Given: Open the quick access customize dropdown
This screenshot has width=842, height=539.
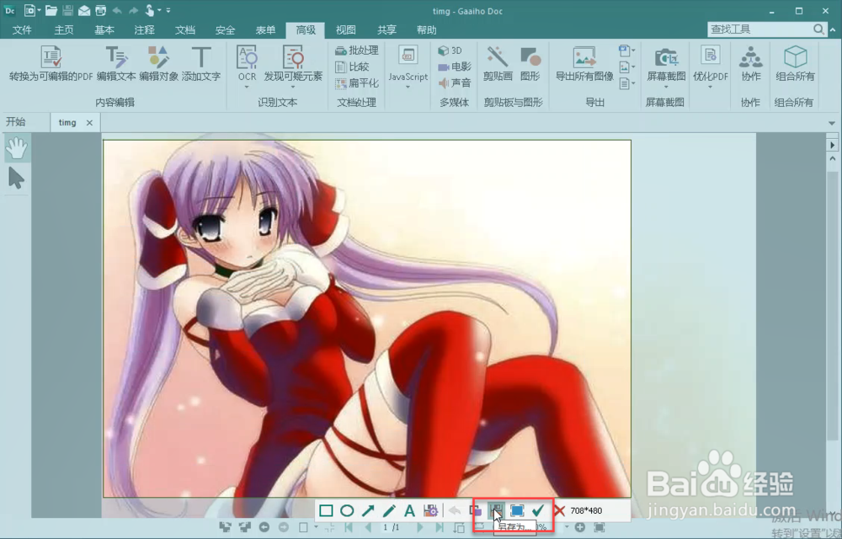Looking at the screenshot, I should click(168, 10).
